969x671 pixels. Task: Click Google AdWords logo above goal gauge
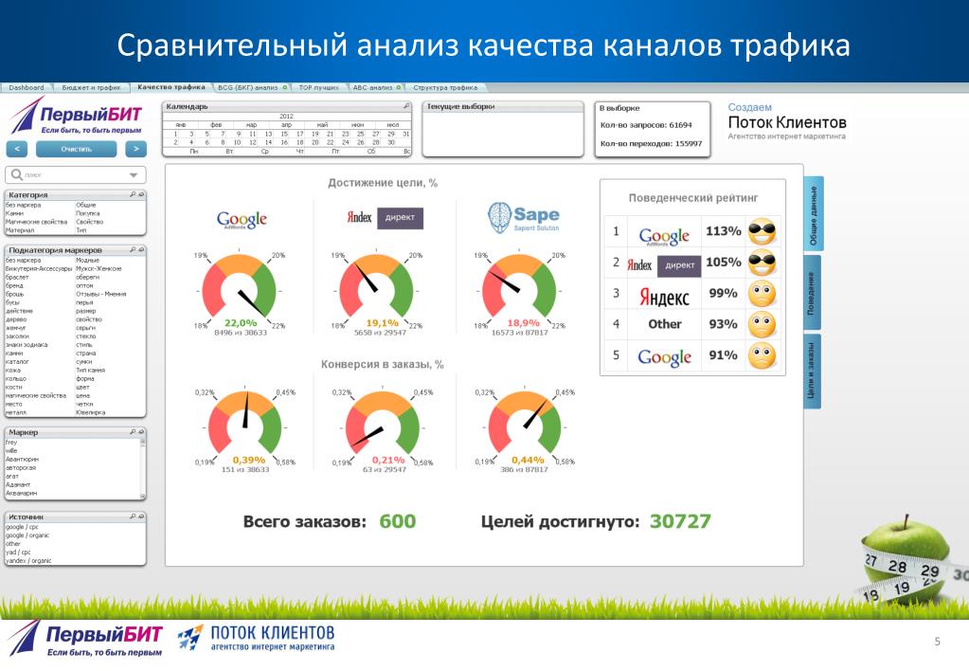242,220
